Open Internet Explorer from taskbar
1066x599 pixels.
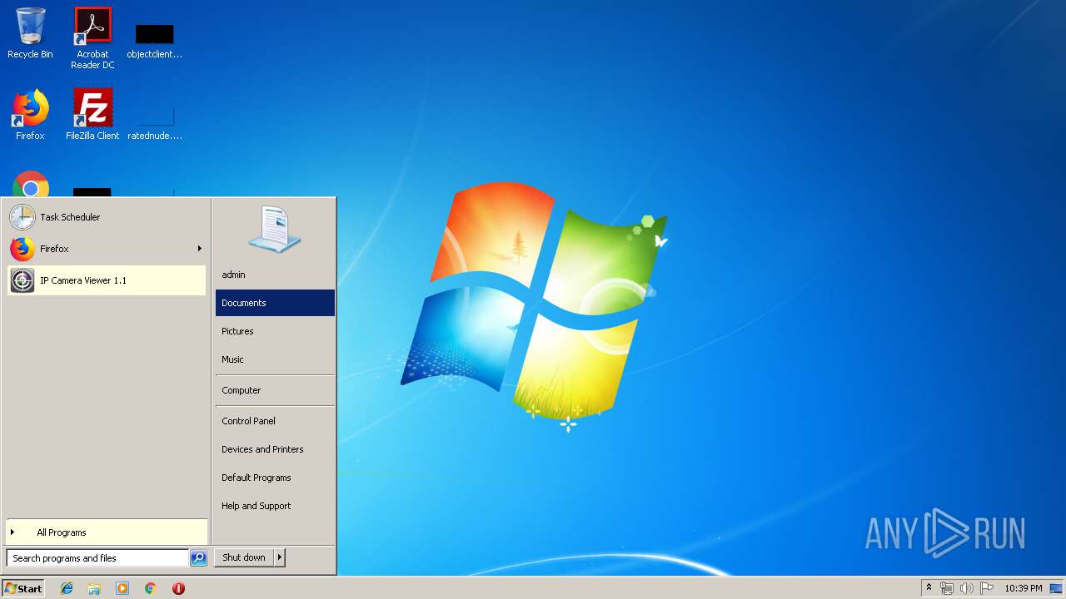[67, 588]
